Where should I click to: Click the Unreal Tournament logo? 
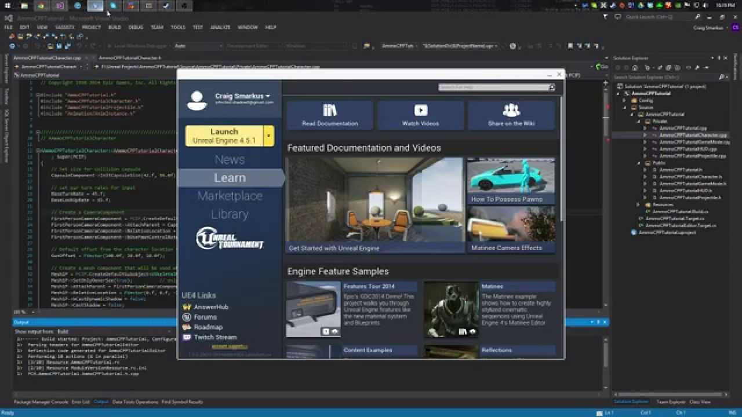tap(230, 238)
